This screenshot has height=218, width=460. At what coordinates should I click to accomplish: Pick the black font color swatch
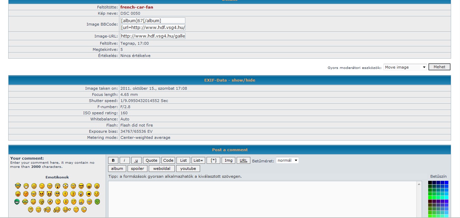click(430, 183)
